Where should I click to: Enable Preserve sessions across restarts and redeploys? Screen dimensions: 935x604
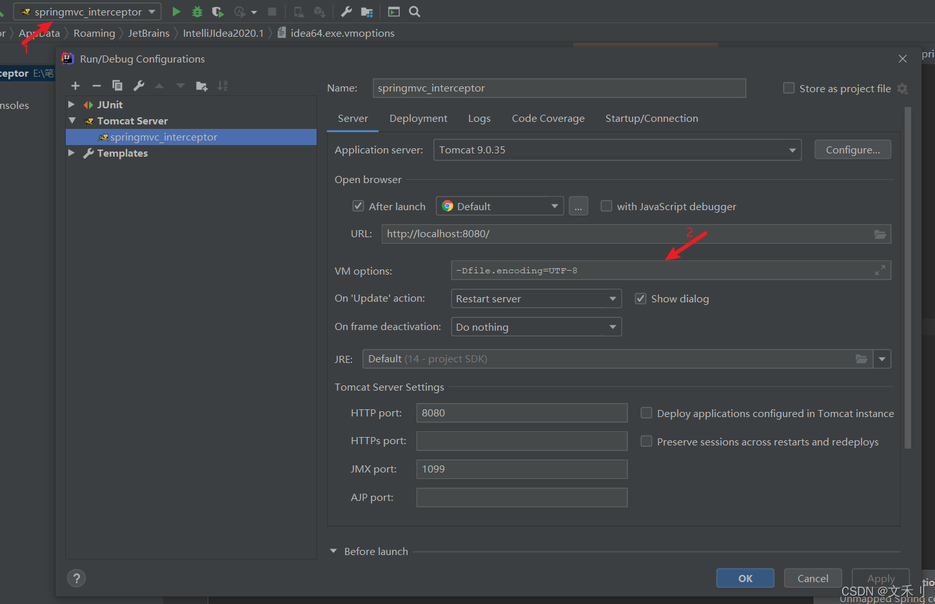646,442
